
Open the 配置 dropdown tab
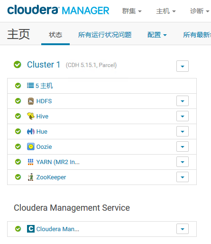[157, 35]
